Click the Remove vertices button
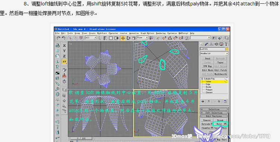Screen dimensions: 280x142 pyautogui.click(x=207, y=120)
